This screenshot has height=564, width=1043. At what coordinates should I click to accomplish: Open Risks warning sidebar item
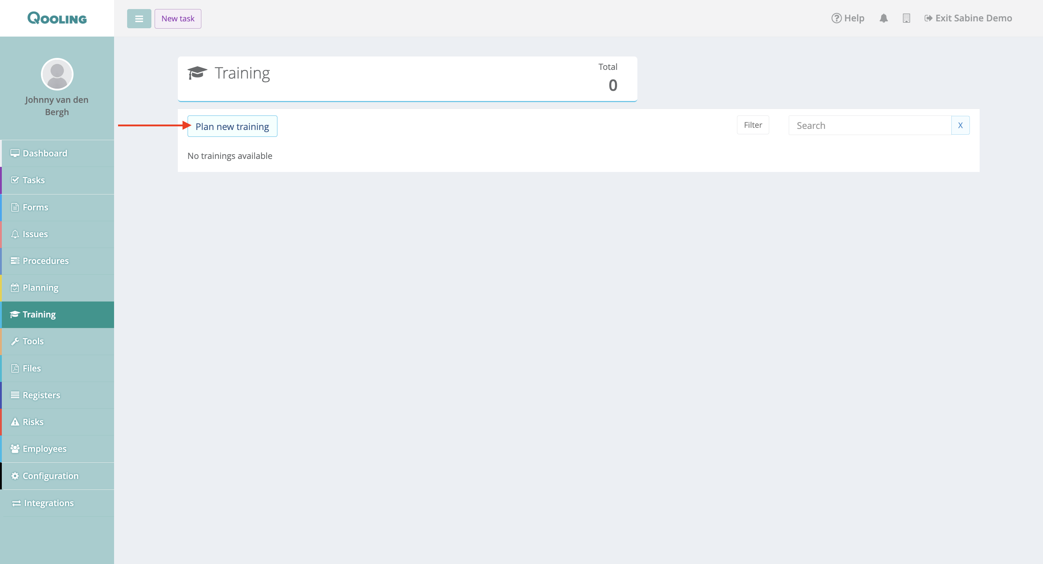[33, 422]
